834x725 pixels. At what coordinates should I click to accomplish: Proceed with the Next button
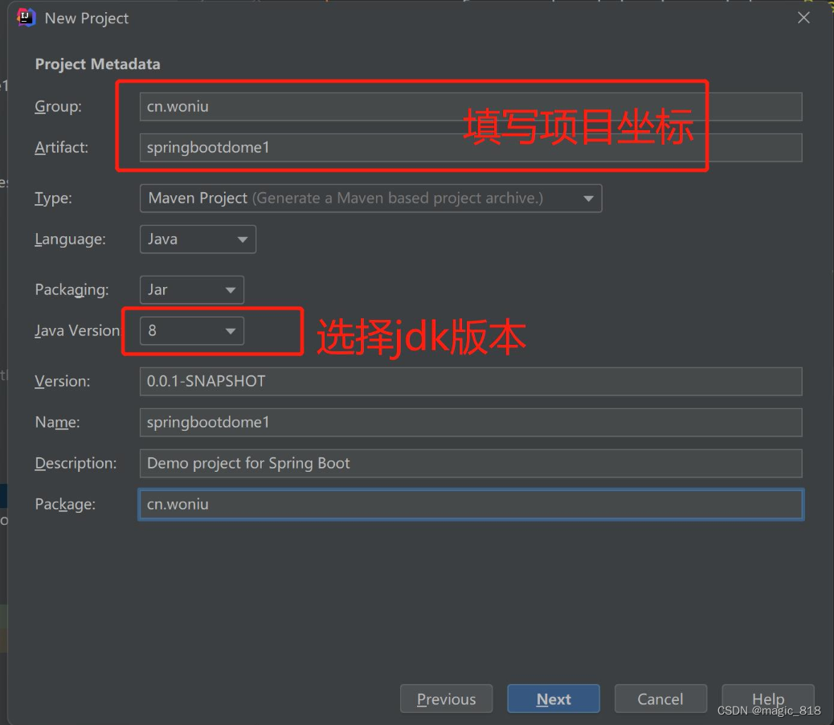pos(553,699)
